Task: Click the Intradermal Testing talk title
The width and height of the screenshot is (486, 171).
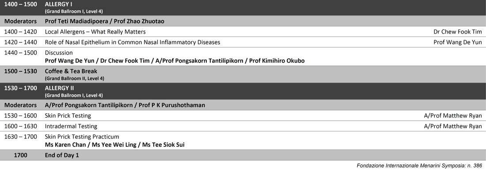Action: click(71, 126)
